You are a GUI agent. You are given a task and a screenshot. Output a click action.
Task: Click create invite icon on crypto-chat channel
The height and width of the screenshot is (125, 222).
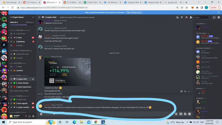click(x=33, y=79)
